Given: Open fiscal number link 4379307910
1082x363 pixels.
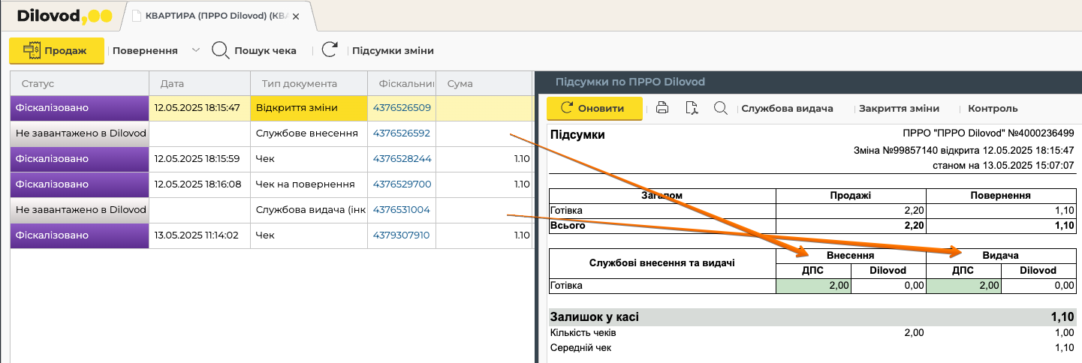Looking at the screenshot, I should [x=402, y=235].
